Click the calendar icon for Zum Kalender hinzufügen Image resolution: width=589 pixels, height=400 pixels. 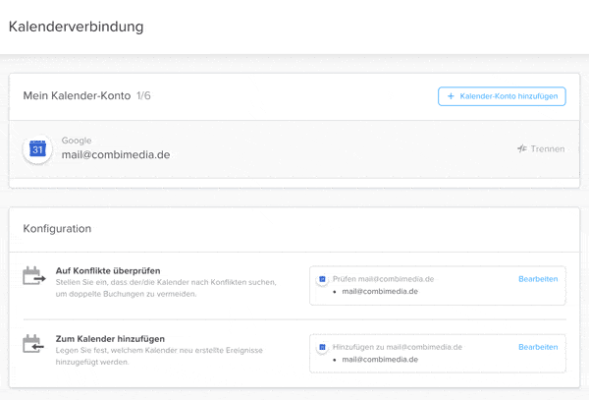[34, 344]
